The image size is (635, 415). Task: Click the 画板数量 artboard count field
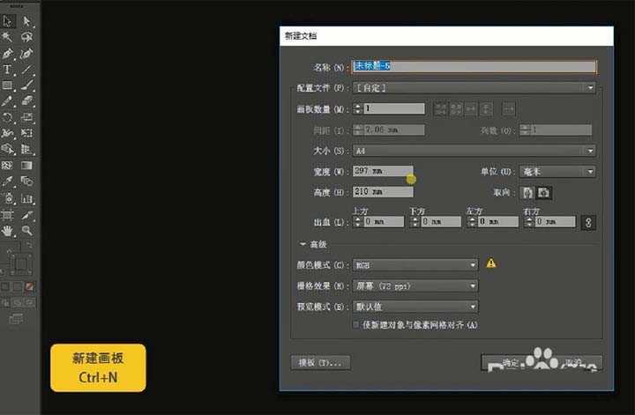(x=394, y=108)
